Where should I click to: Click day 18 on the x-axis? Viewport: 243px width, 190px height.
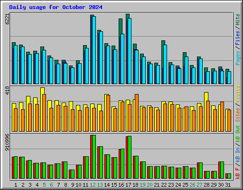(135, 185)
